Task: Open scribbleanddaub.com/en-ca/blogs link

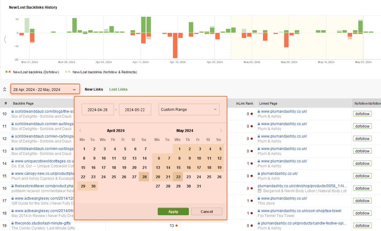Action: point(44,136)
